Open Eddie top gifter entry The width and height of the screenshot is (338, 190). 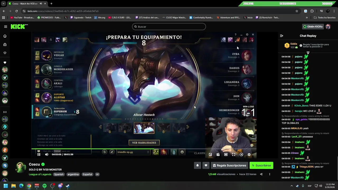(291, 45)
